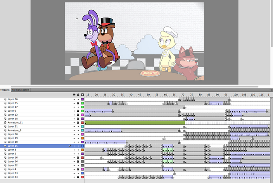Click the layer type icon next to Layer 18
This screenshot has height=183, width=273.
5,119
